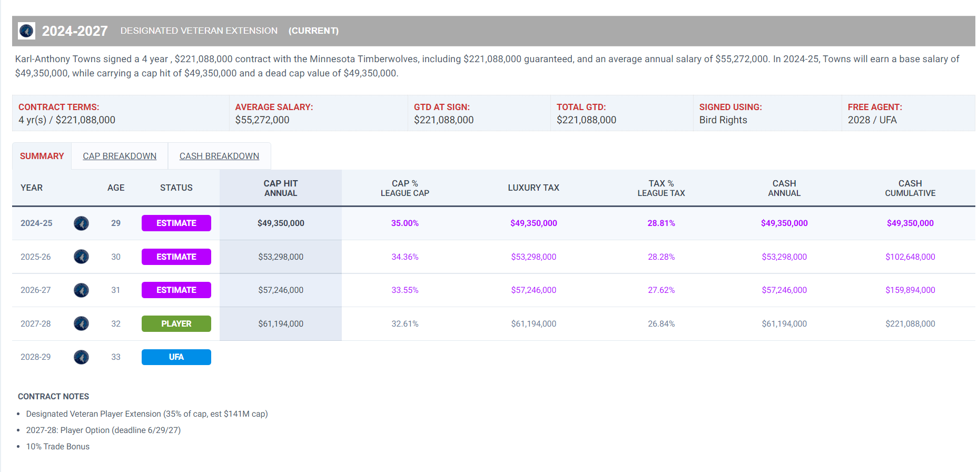Click the ESTIMATE badge for 2026-27

click(x=176, y=290)
